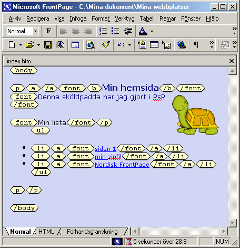Open the Normal style dropdown

(x=35, y=31)
